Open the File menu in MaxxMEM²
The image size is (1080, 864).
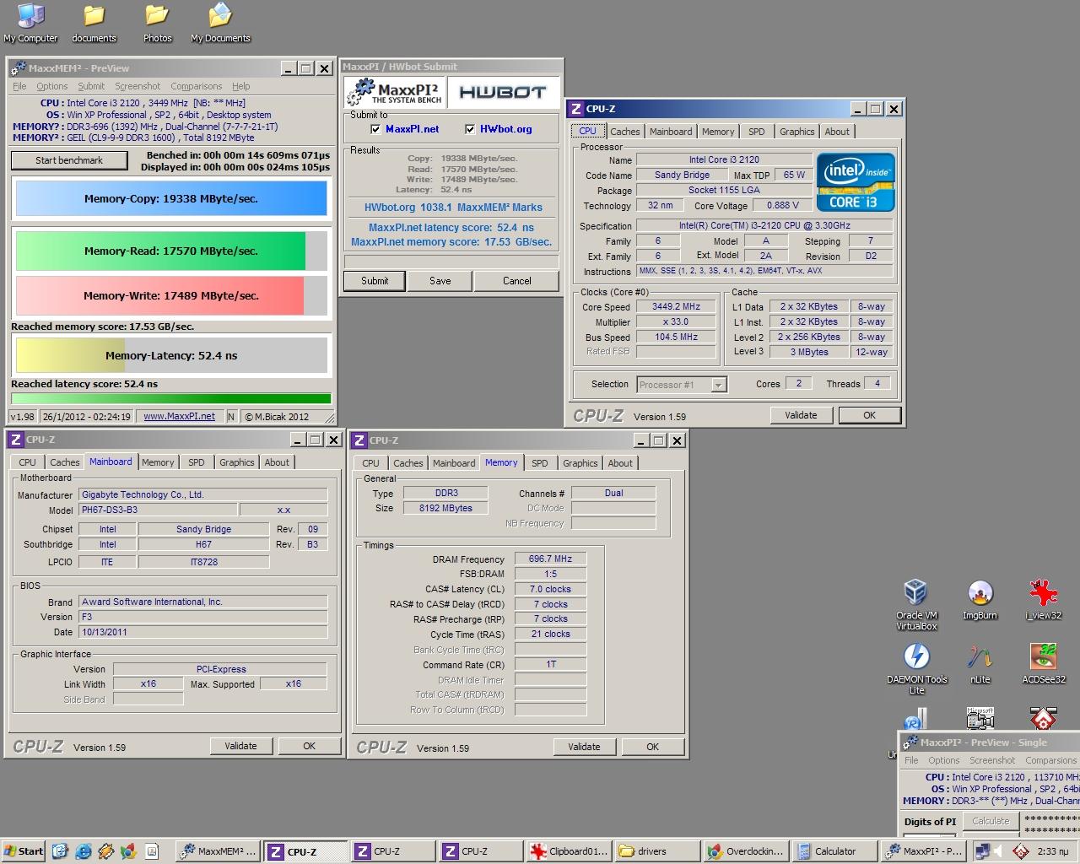pyautogui.click(x=19, y=86)
